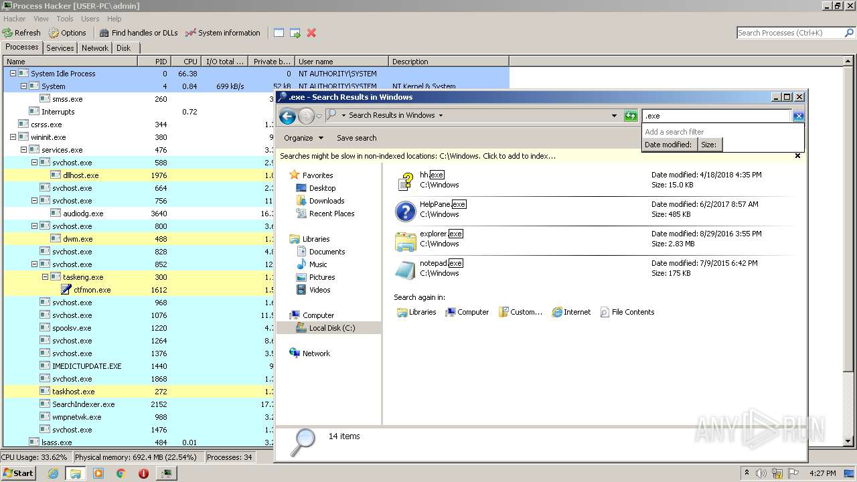Image resolution: width=857 pixels, height=482 pixels.
Task: Switch to the Network tab
Action: [95, 48]
